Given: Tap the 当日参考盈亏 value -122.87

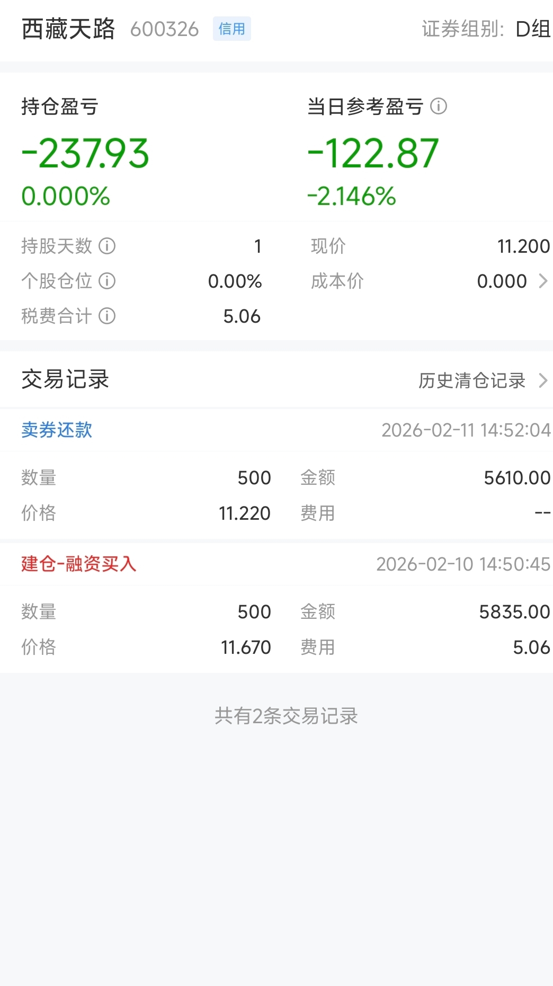Looking at the screenshot, I should point(373,154).
